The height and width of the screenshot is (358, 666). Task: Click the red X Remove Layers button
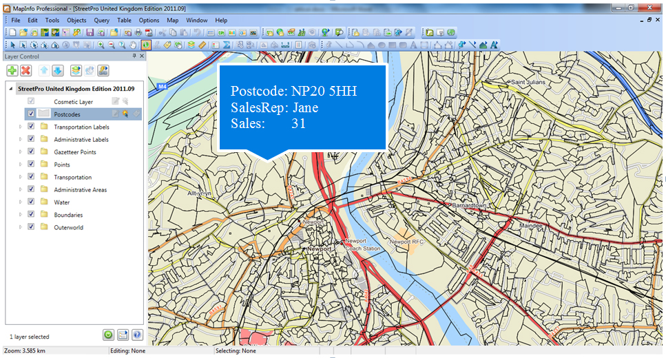point(26,70)
